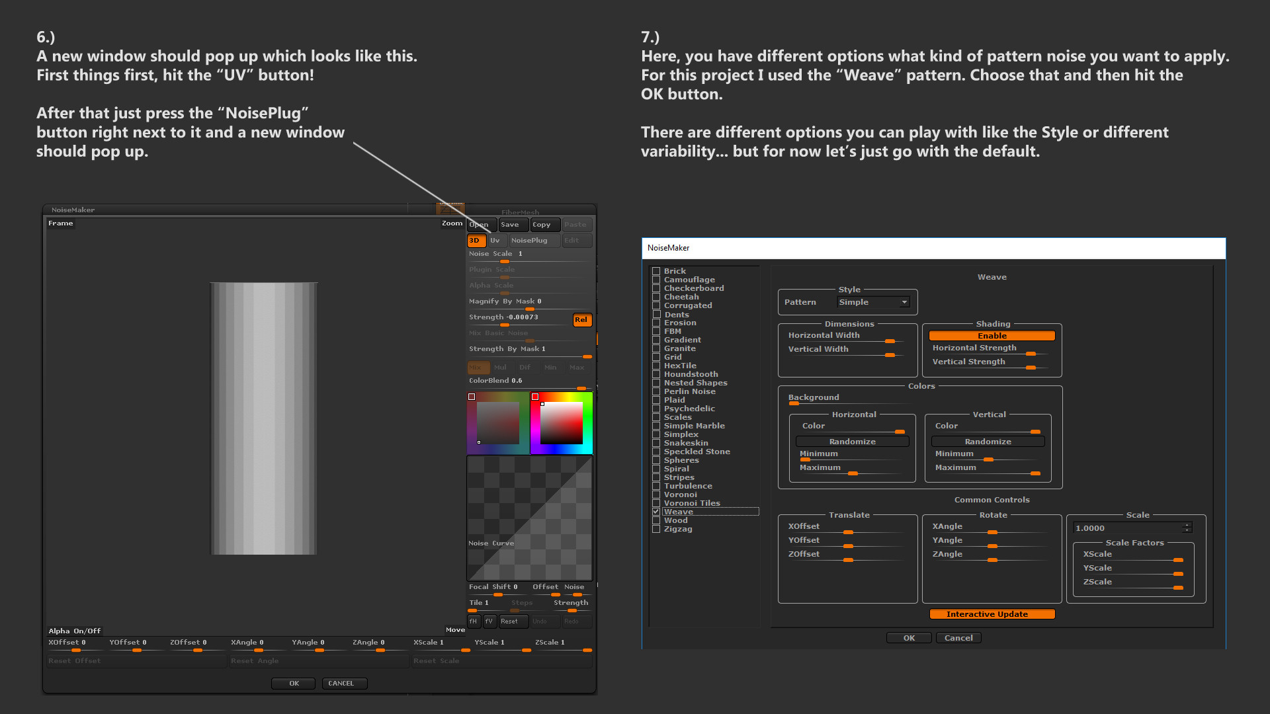Check the Checkerboard pattern checkbox
This screenshot has width=1270, height=714.
point(656,288)
